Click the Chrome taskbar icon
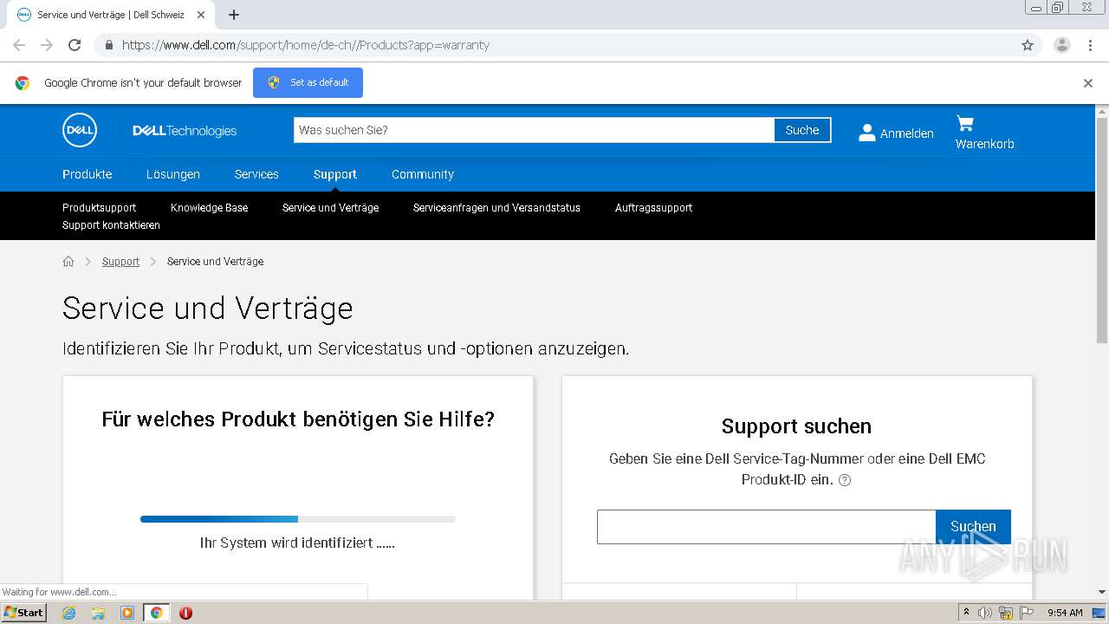This screenshot has width=1109, height=624. (156, 613)
